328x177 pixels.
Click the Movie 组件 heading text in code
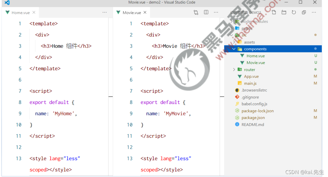(x=177, y=46)
